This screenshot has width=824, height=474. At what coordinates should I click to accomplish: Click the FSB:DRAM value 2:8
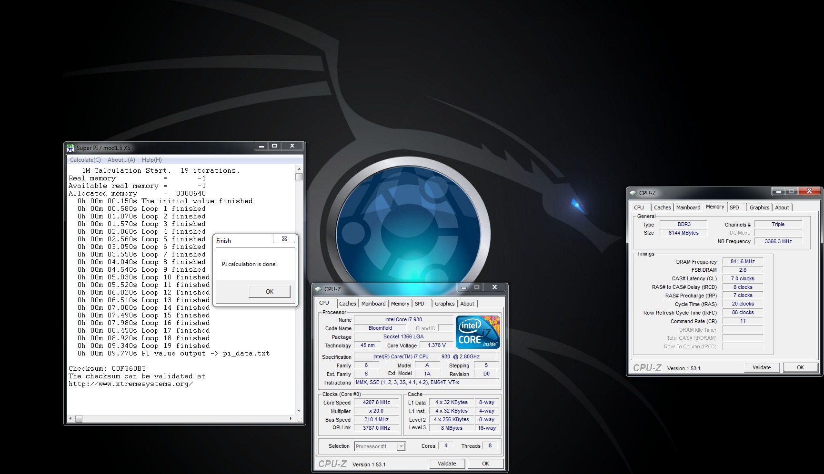coord(743,270)
